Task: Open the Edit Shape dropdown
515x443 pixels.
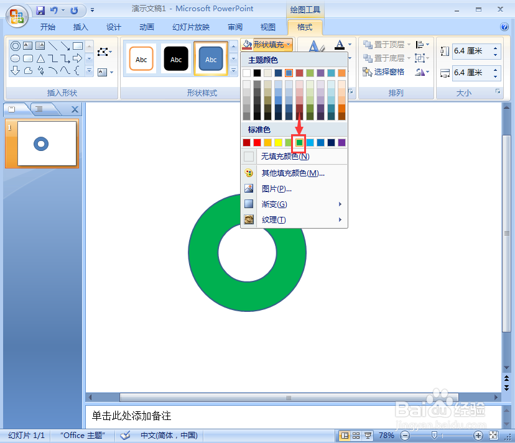Action: (x=104, y=52)
